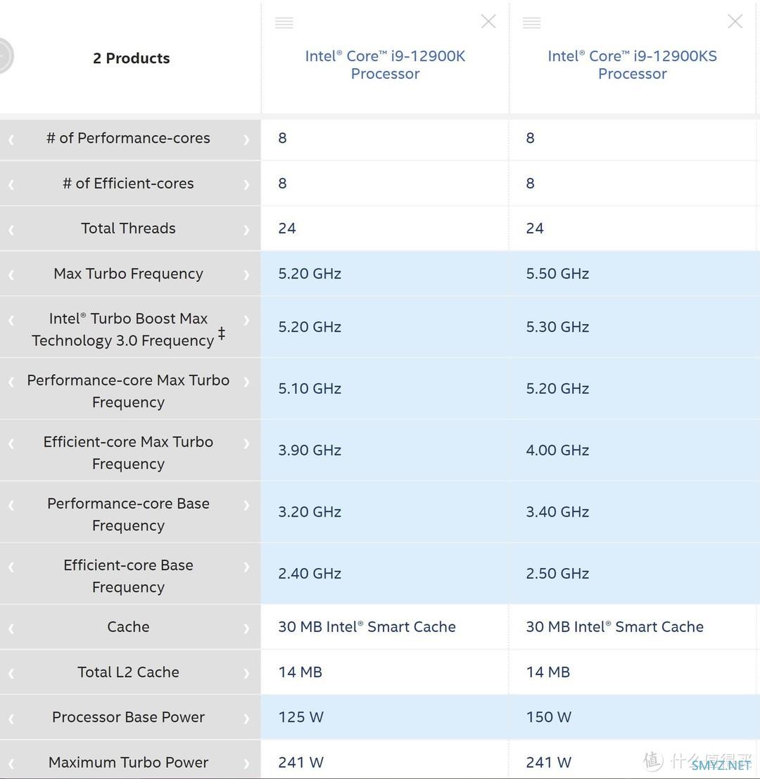Click right chevron on Max Turbo Frequency row
This screenshot has height=779, width=760.
coord(246,275)
